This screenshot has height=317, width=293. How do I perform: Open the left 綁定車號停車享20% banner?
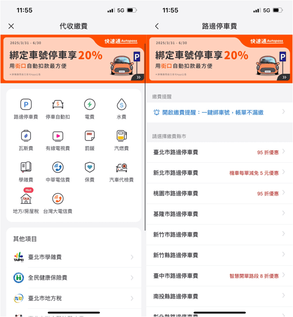point(74,59)
